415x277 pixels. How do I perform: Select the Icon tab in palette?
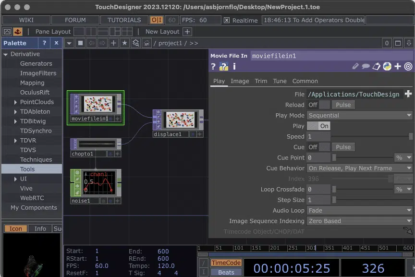16,229
